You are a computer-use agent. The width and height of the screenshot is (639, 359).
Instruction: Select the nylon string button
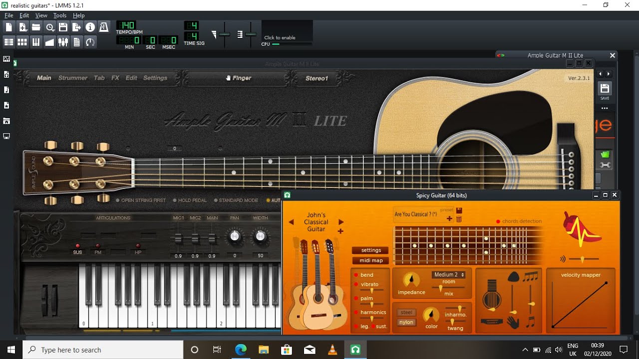click(406, 322)
